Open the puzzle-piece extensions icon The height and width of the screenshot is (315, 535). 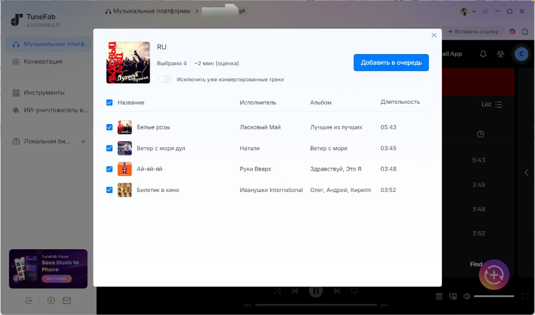tap(525, 32)
